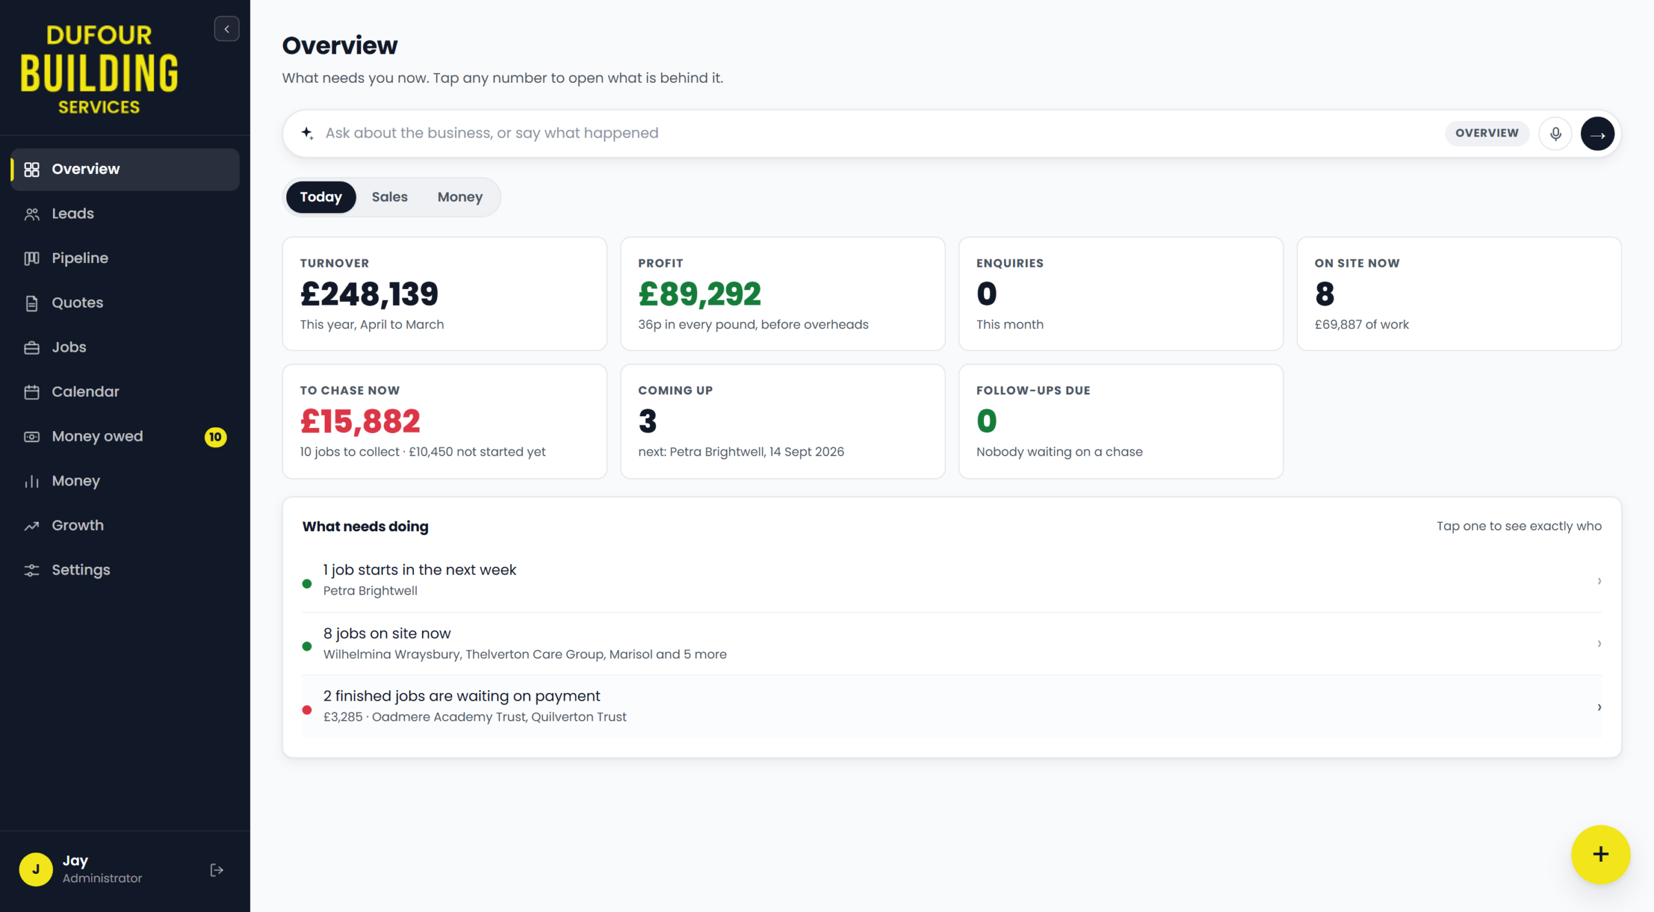Open the Money owed page
1654x912 pixels.
[x=125, y=437]
